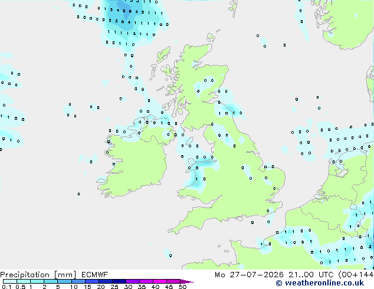This screenshot has height=289, width=374.
Task: Click the '0.1' legend scale label
Action: (x=6, y=287)
